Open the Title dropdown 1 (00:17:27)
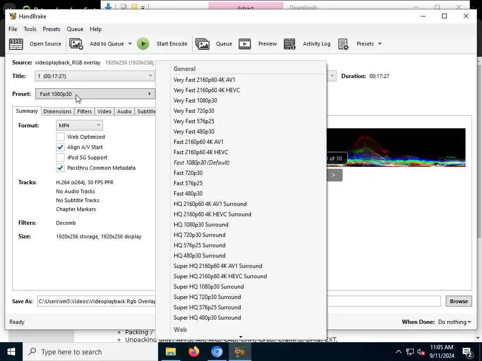Viewport: 482px width, 361px height. 95,76
